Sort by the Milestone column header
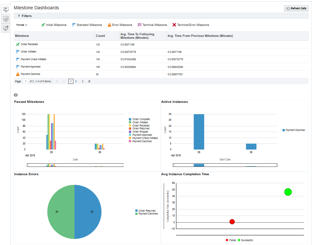The height and width of the screenshot is (245, 312). pyautogui.click(x=54, y=36)
